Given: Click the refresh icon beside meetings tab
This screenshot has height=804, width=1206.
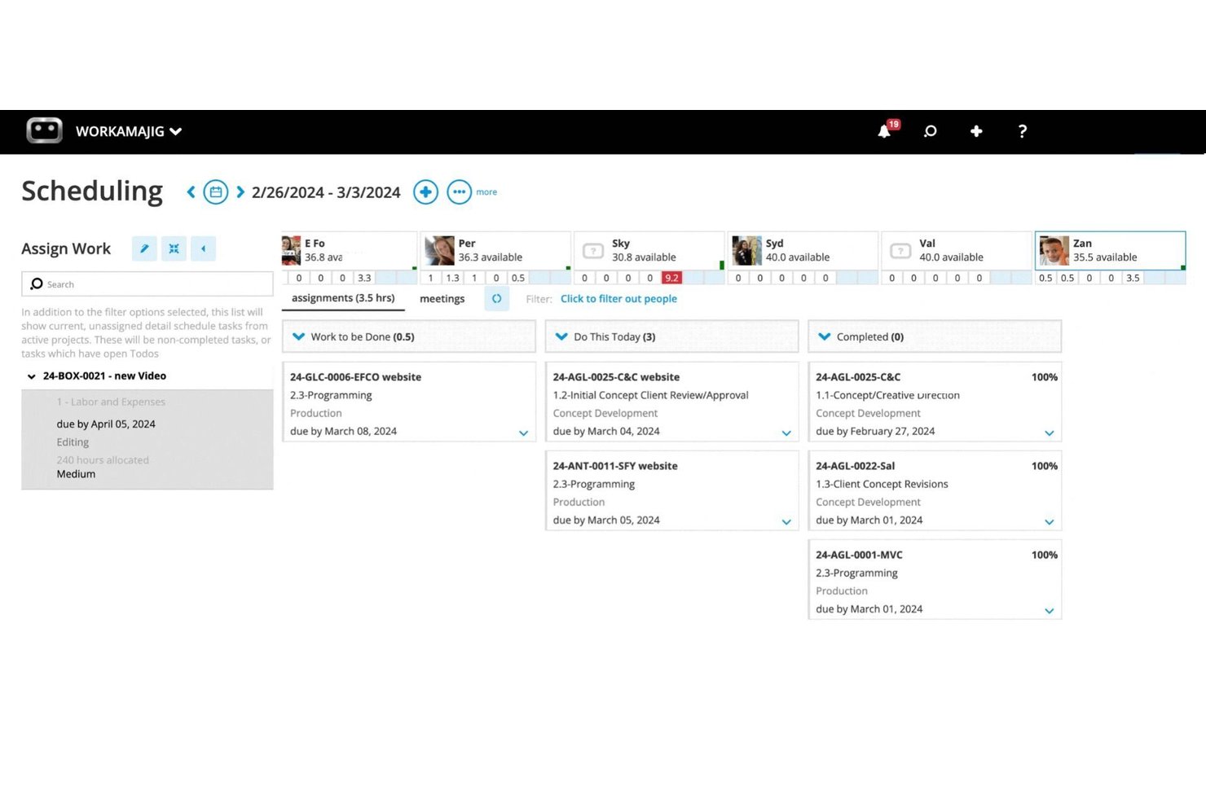Looking at the screenshot, I should 496,299.
